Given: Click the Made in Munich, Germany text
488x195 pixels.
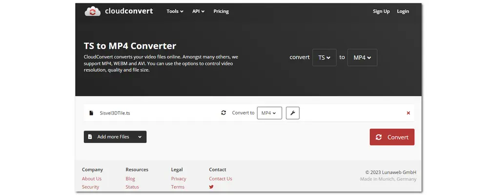Looking at the screenshot, I should (388, 179).
